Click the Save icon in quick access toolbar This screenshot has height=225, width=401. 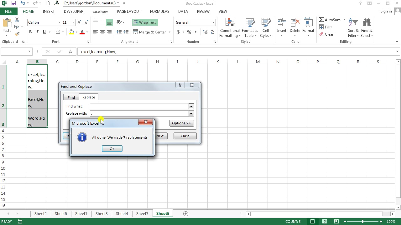point(14,3)
